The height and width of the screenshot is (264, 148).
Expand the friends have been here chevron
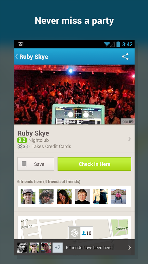(129, 248)
